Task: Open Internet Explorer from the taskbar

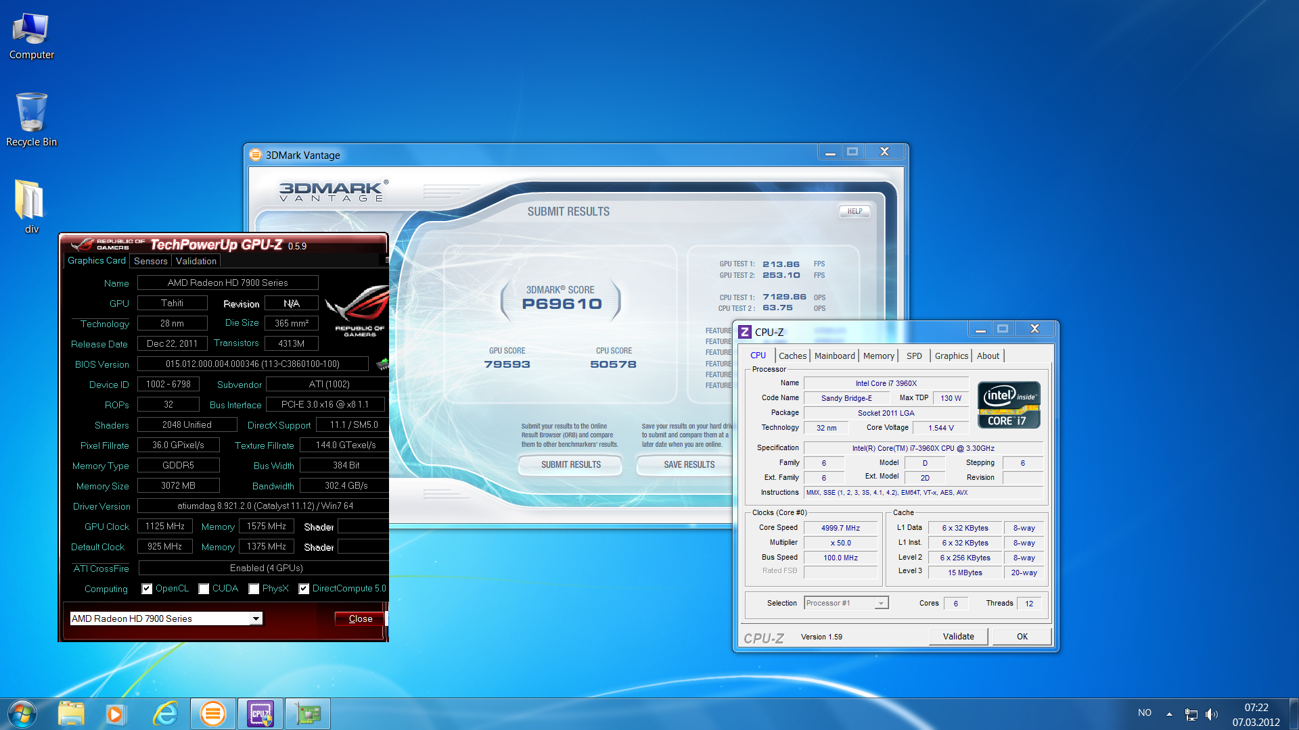Action: [x=166, y=714]
